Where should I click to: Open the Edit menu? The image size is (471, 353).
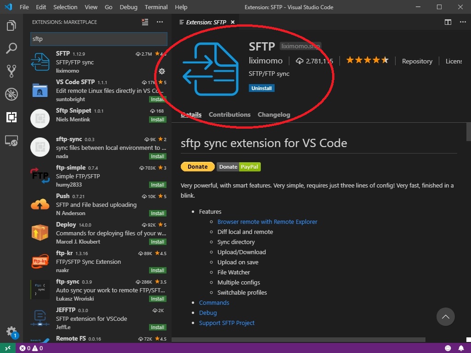(41, 7)
